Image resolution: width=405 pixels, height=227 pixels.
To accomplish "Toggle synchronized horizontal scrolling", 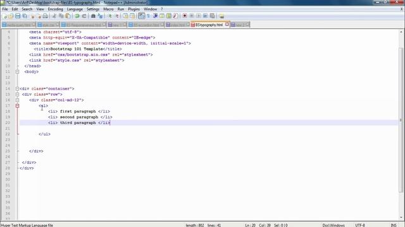I will (132, 16).
